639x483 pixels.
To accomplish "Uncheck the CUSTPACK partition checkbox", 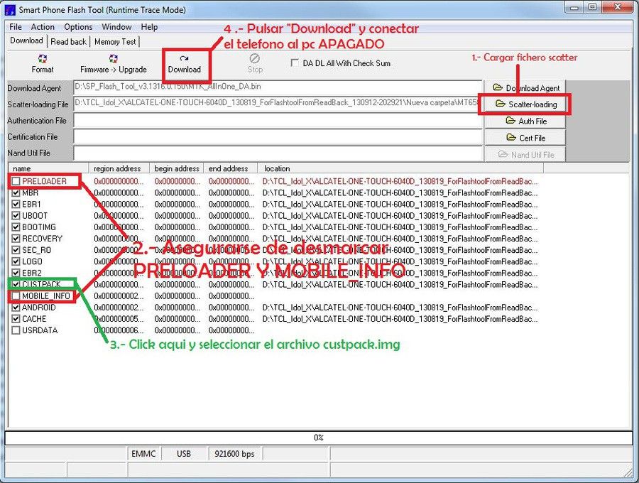I will click(16, 284).
